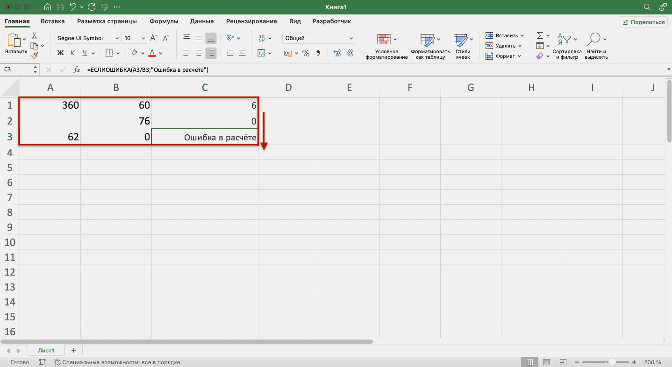Click the scissors Cut icon
Image resolution: width=672 pixels, height=367 pixels.
(35, 36)
